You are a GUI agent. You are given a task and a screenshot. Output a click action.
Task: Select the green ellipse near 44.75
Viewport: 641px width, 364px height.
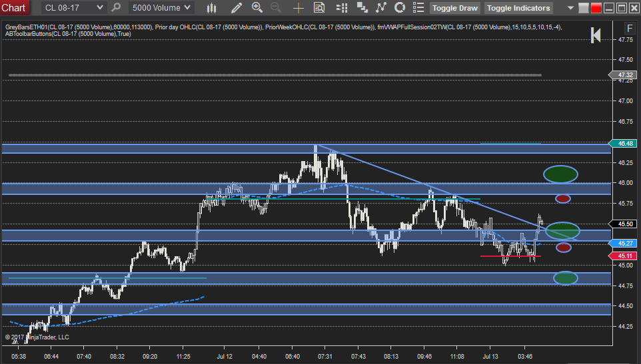pos(566,278)
